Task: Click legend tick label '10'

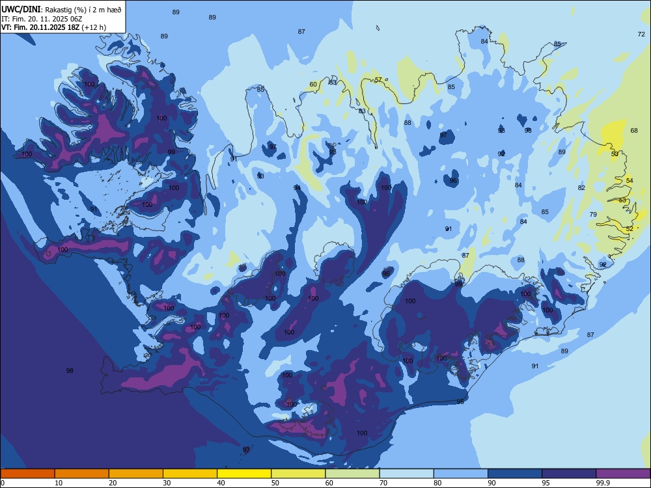Action: point(59,483)
